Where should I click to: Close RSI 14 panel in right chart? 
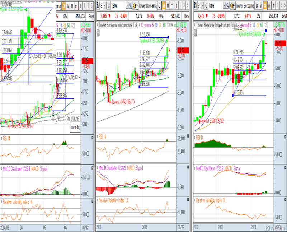coord(285,137)
